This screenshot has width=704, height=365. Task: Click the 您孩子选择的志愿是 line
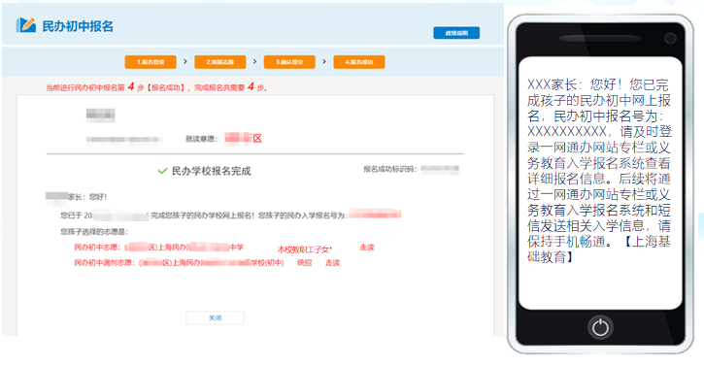[94, 232]
